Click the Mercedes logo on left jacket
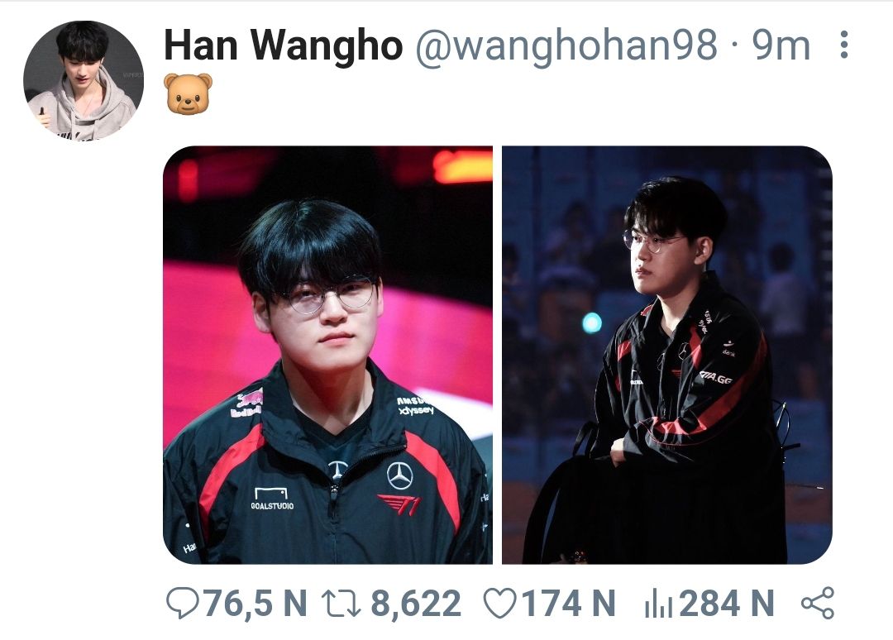This screenshot has width=893, height=640. point(400,475)
